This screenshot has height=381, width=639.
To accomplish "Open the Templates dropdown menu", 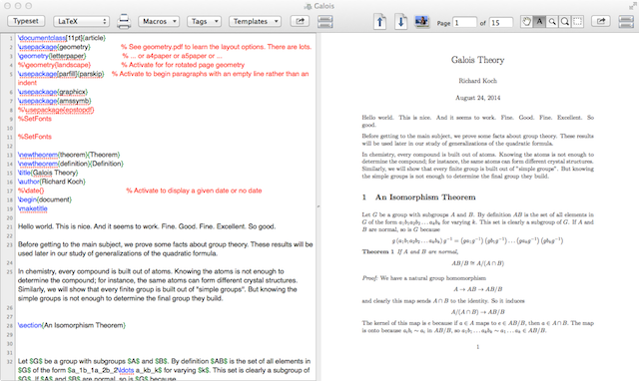I will tap(255, 21).
